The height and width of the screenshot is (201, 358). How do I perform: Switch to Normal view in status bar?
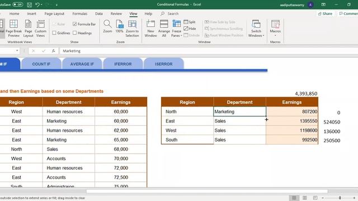[x=294, y=198]
